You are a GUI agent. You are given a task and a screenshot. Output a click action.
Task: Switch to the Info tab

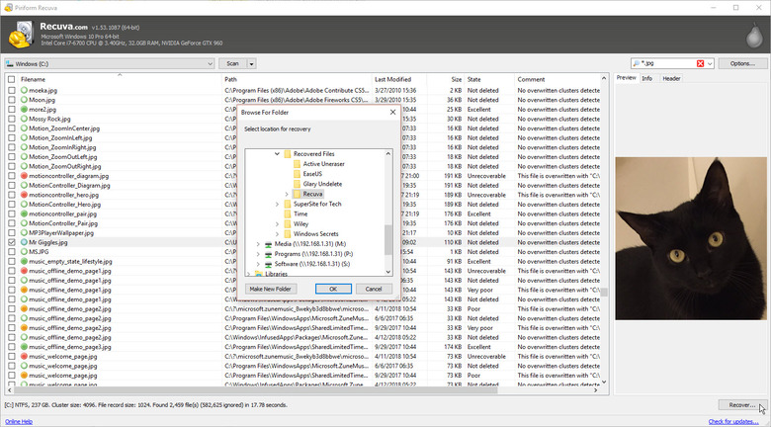pos(647,78)
